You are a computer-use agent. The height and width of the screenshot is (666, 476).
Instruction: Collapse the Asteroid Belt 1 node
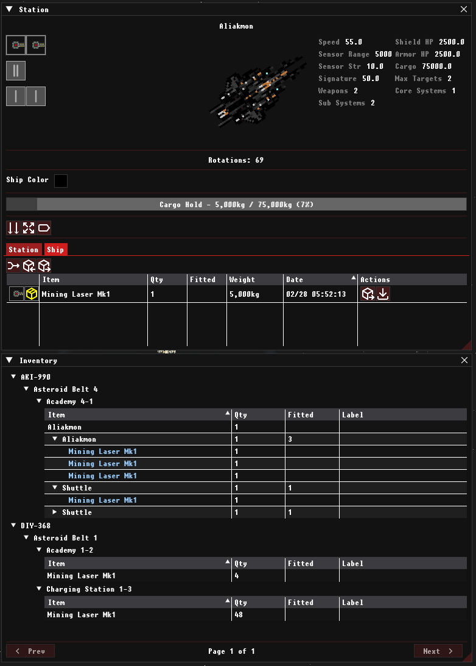[26, 537]
